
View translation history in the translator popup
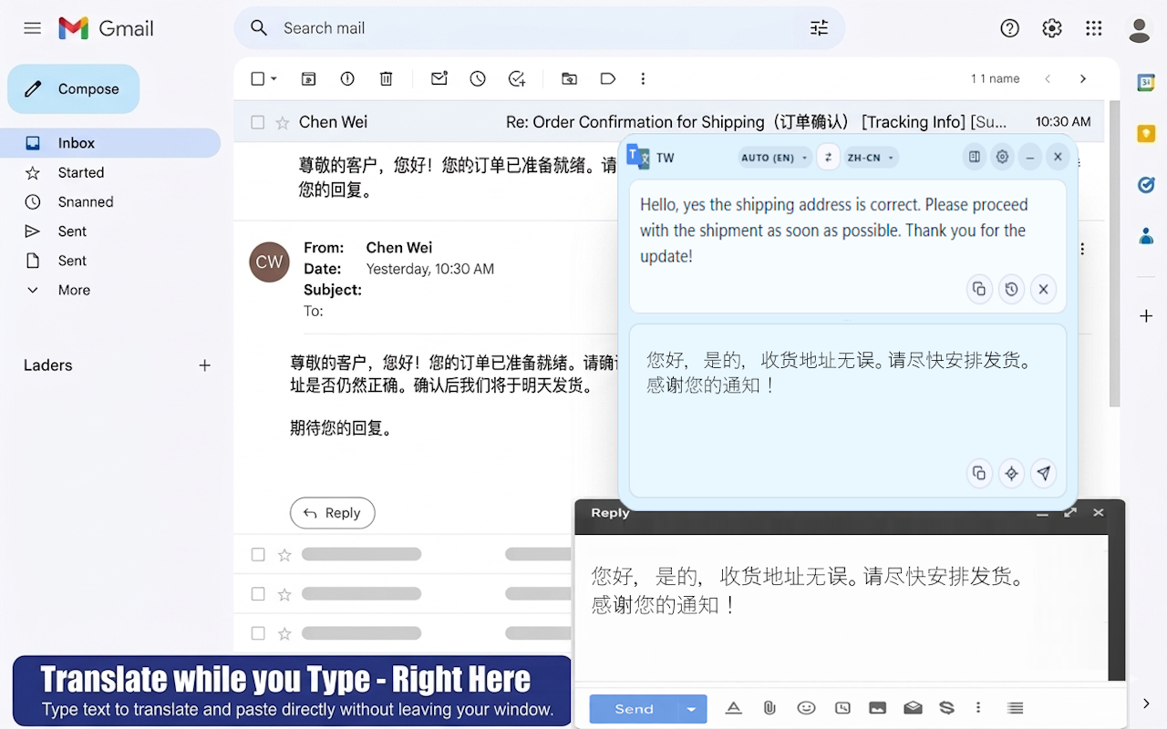coord(1011,288)
